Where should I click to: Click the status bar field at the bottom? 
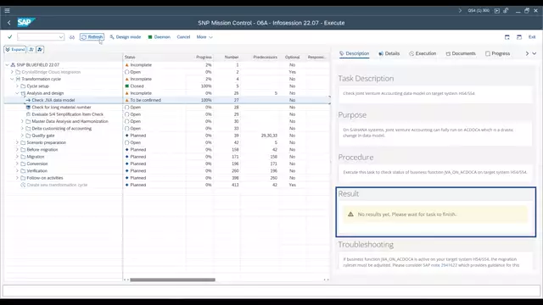271,291
